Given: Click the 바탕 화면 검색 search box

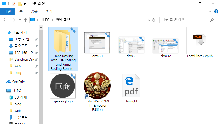Looking at the screenshot, I should click(x=185, y=20).
